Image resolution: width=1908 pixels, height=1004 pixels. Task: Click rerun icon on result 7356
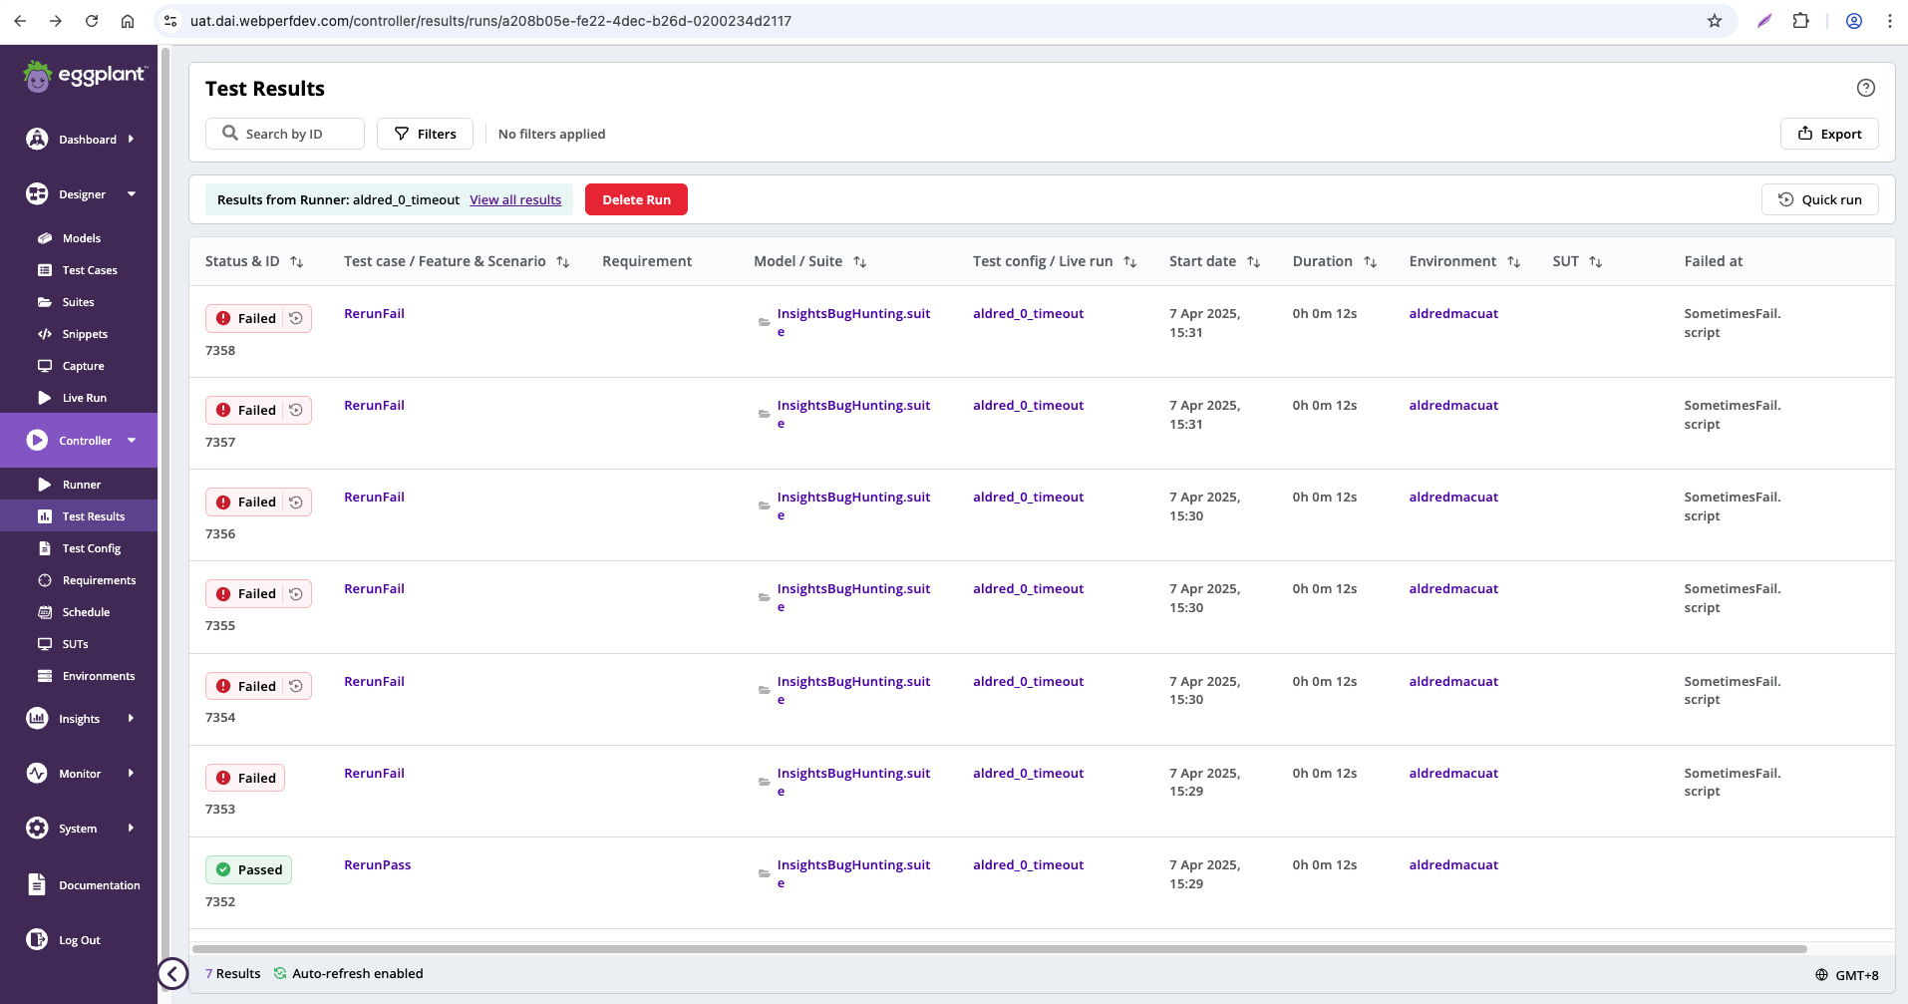point(296,502)
